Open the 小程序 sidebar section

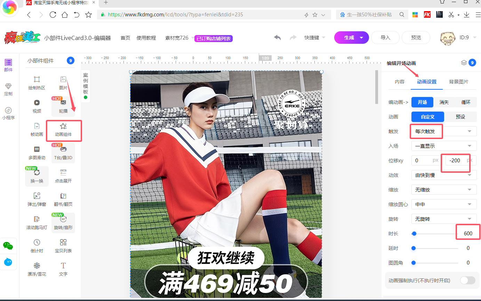point(8,113)
